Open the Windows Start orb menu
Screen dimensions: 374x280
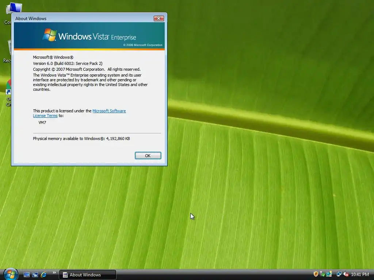click(x=11, y=274)
